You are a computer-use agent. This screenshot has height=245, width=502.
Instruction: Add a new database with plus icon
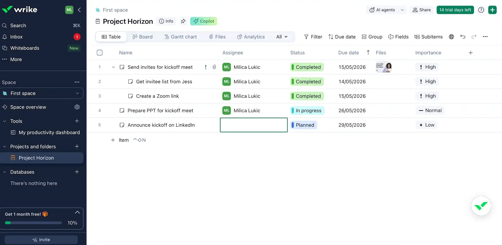click(77, 172)
